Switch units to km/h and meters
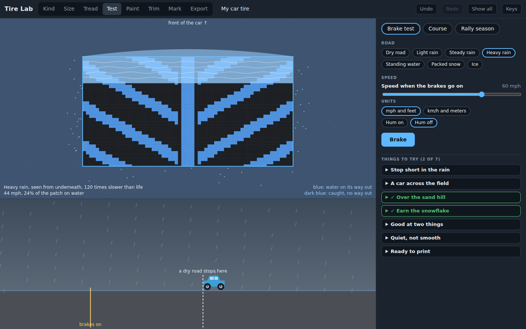The height and width of the screenshot is (329, 526). (447, 111)
